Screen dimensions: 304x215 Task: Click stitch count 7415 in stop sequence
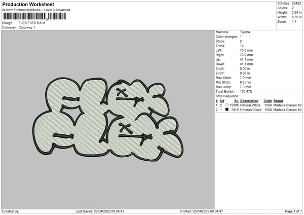tap(235, 110)
